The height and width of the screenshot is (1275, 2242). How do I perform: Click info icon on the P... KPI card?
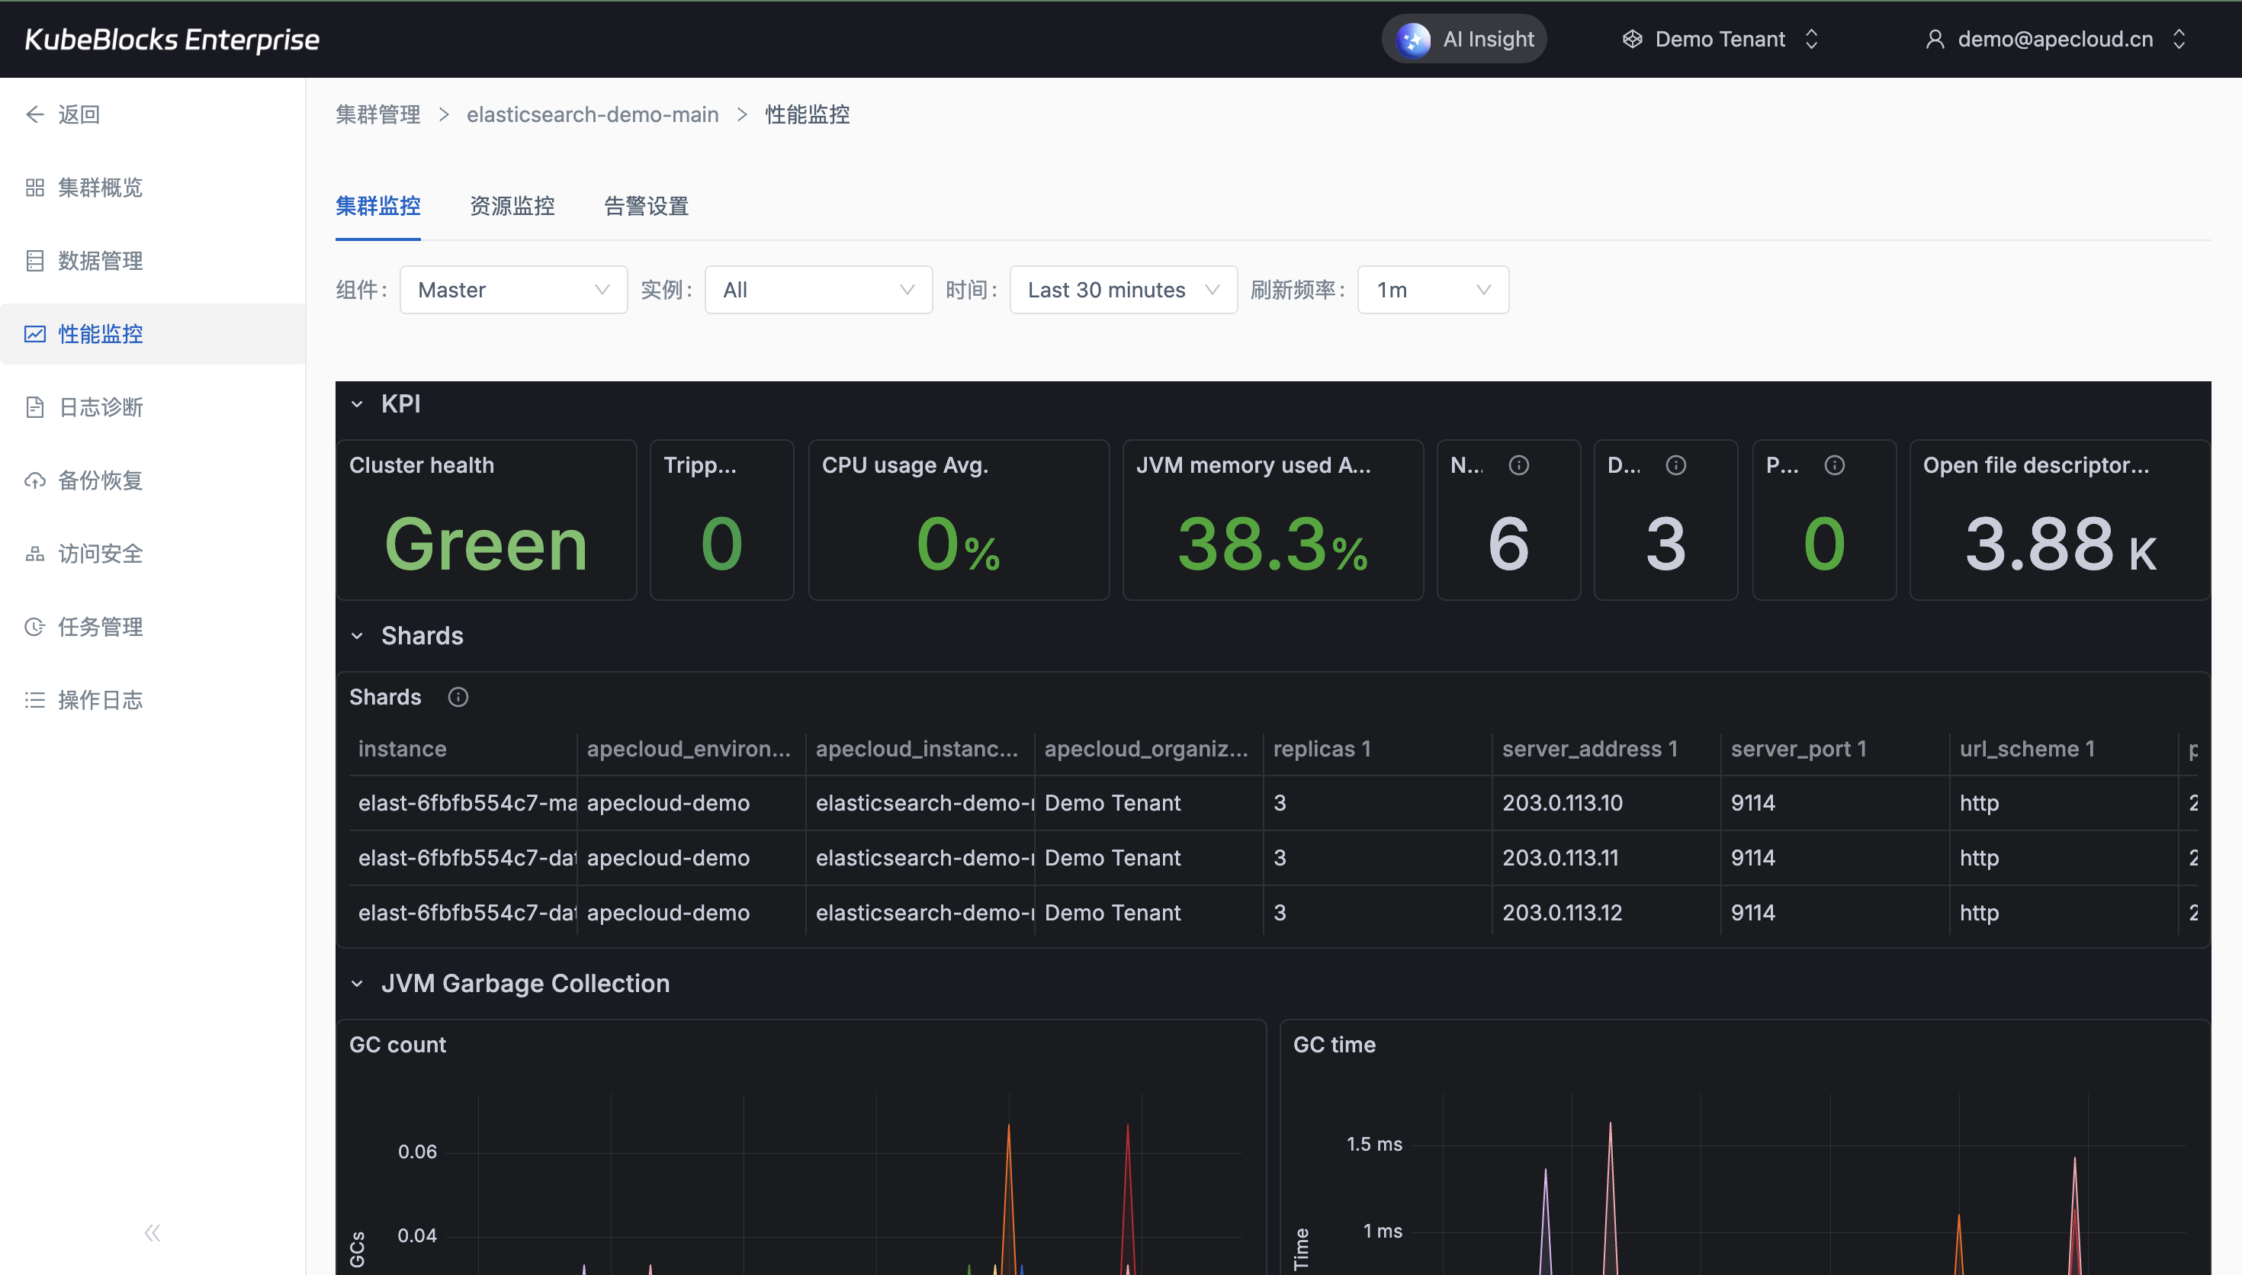click(x=1834, y=465)
